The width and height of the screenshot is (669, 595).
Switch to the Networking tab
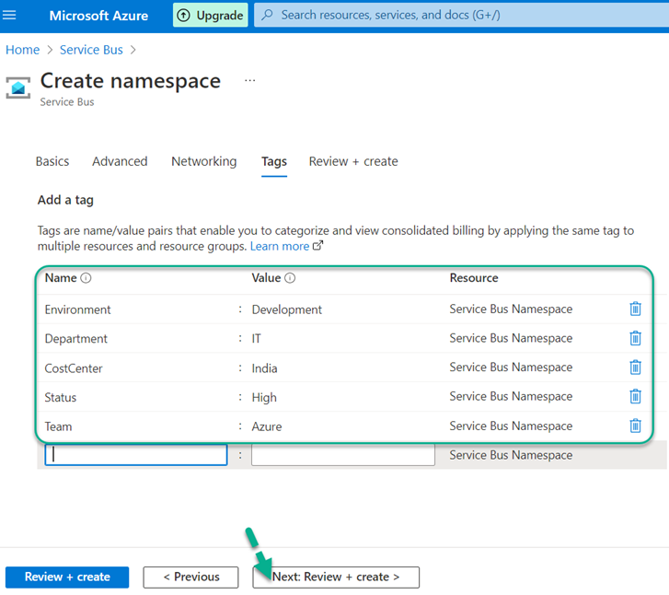coord(204,161)
